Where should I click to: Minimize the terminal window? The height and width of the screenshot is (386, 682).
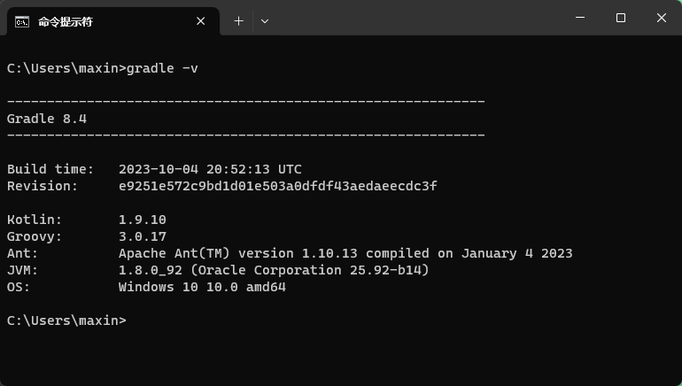[x=580, y=18]
